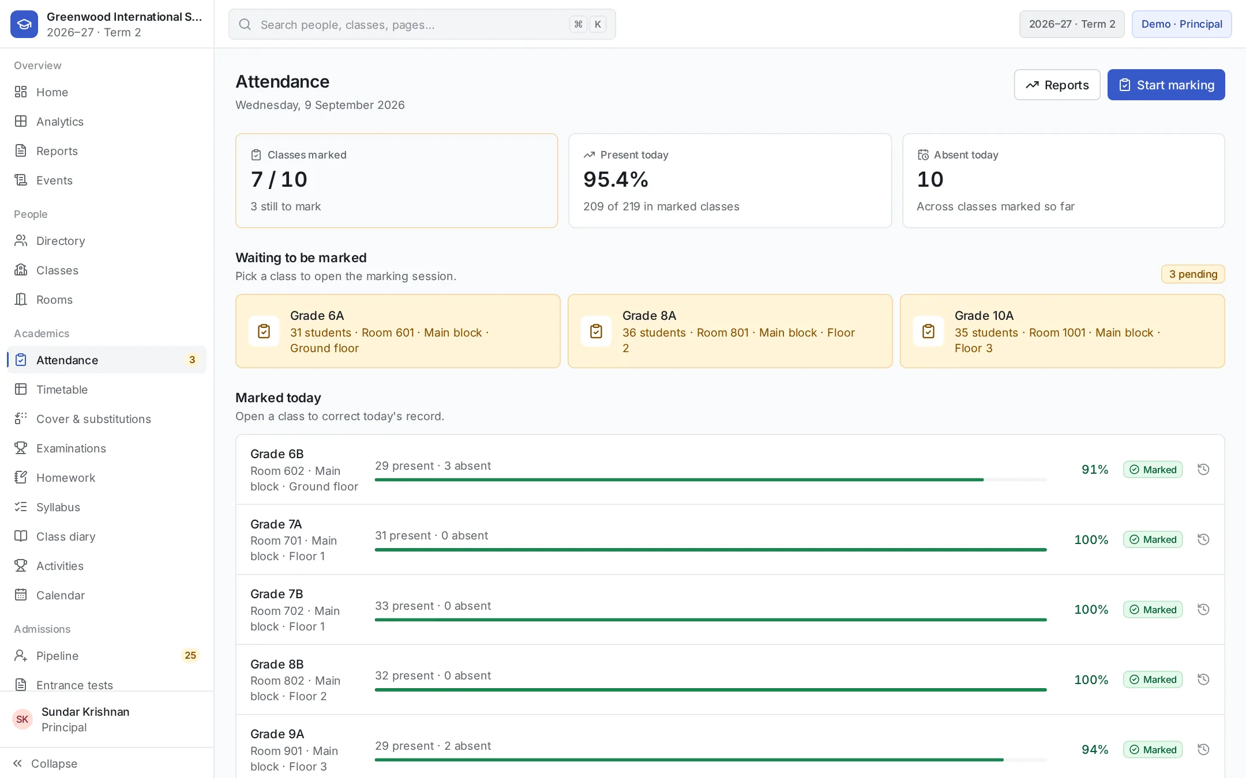Click the clipboard icon on Grade 6A card
The image size is (1246, 778).
[x=264, y=331]
